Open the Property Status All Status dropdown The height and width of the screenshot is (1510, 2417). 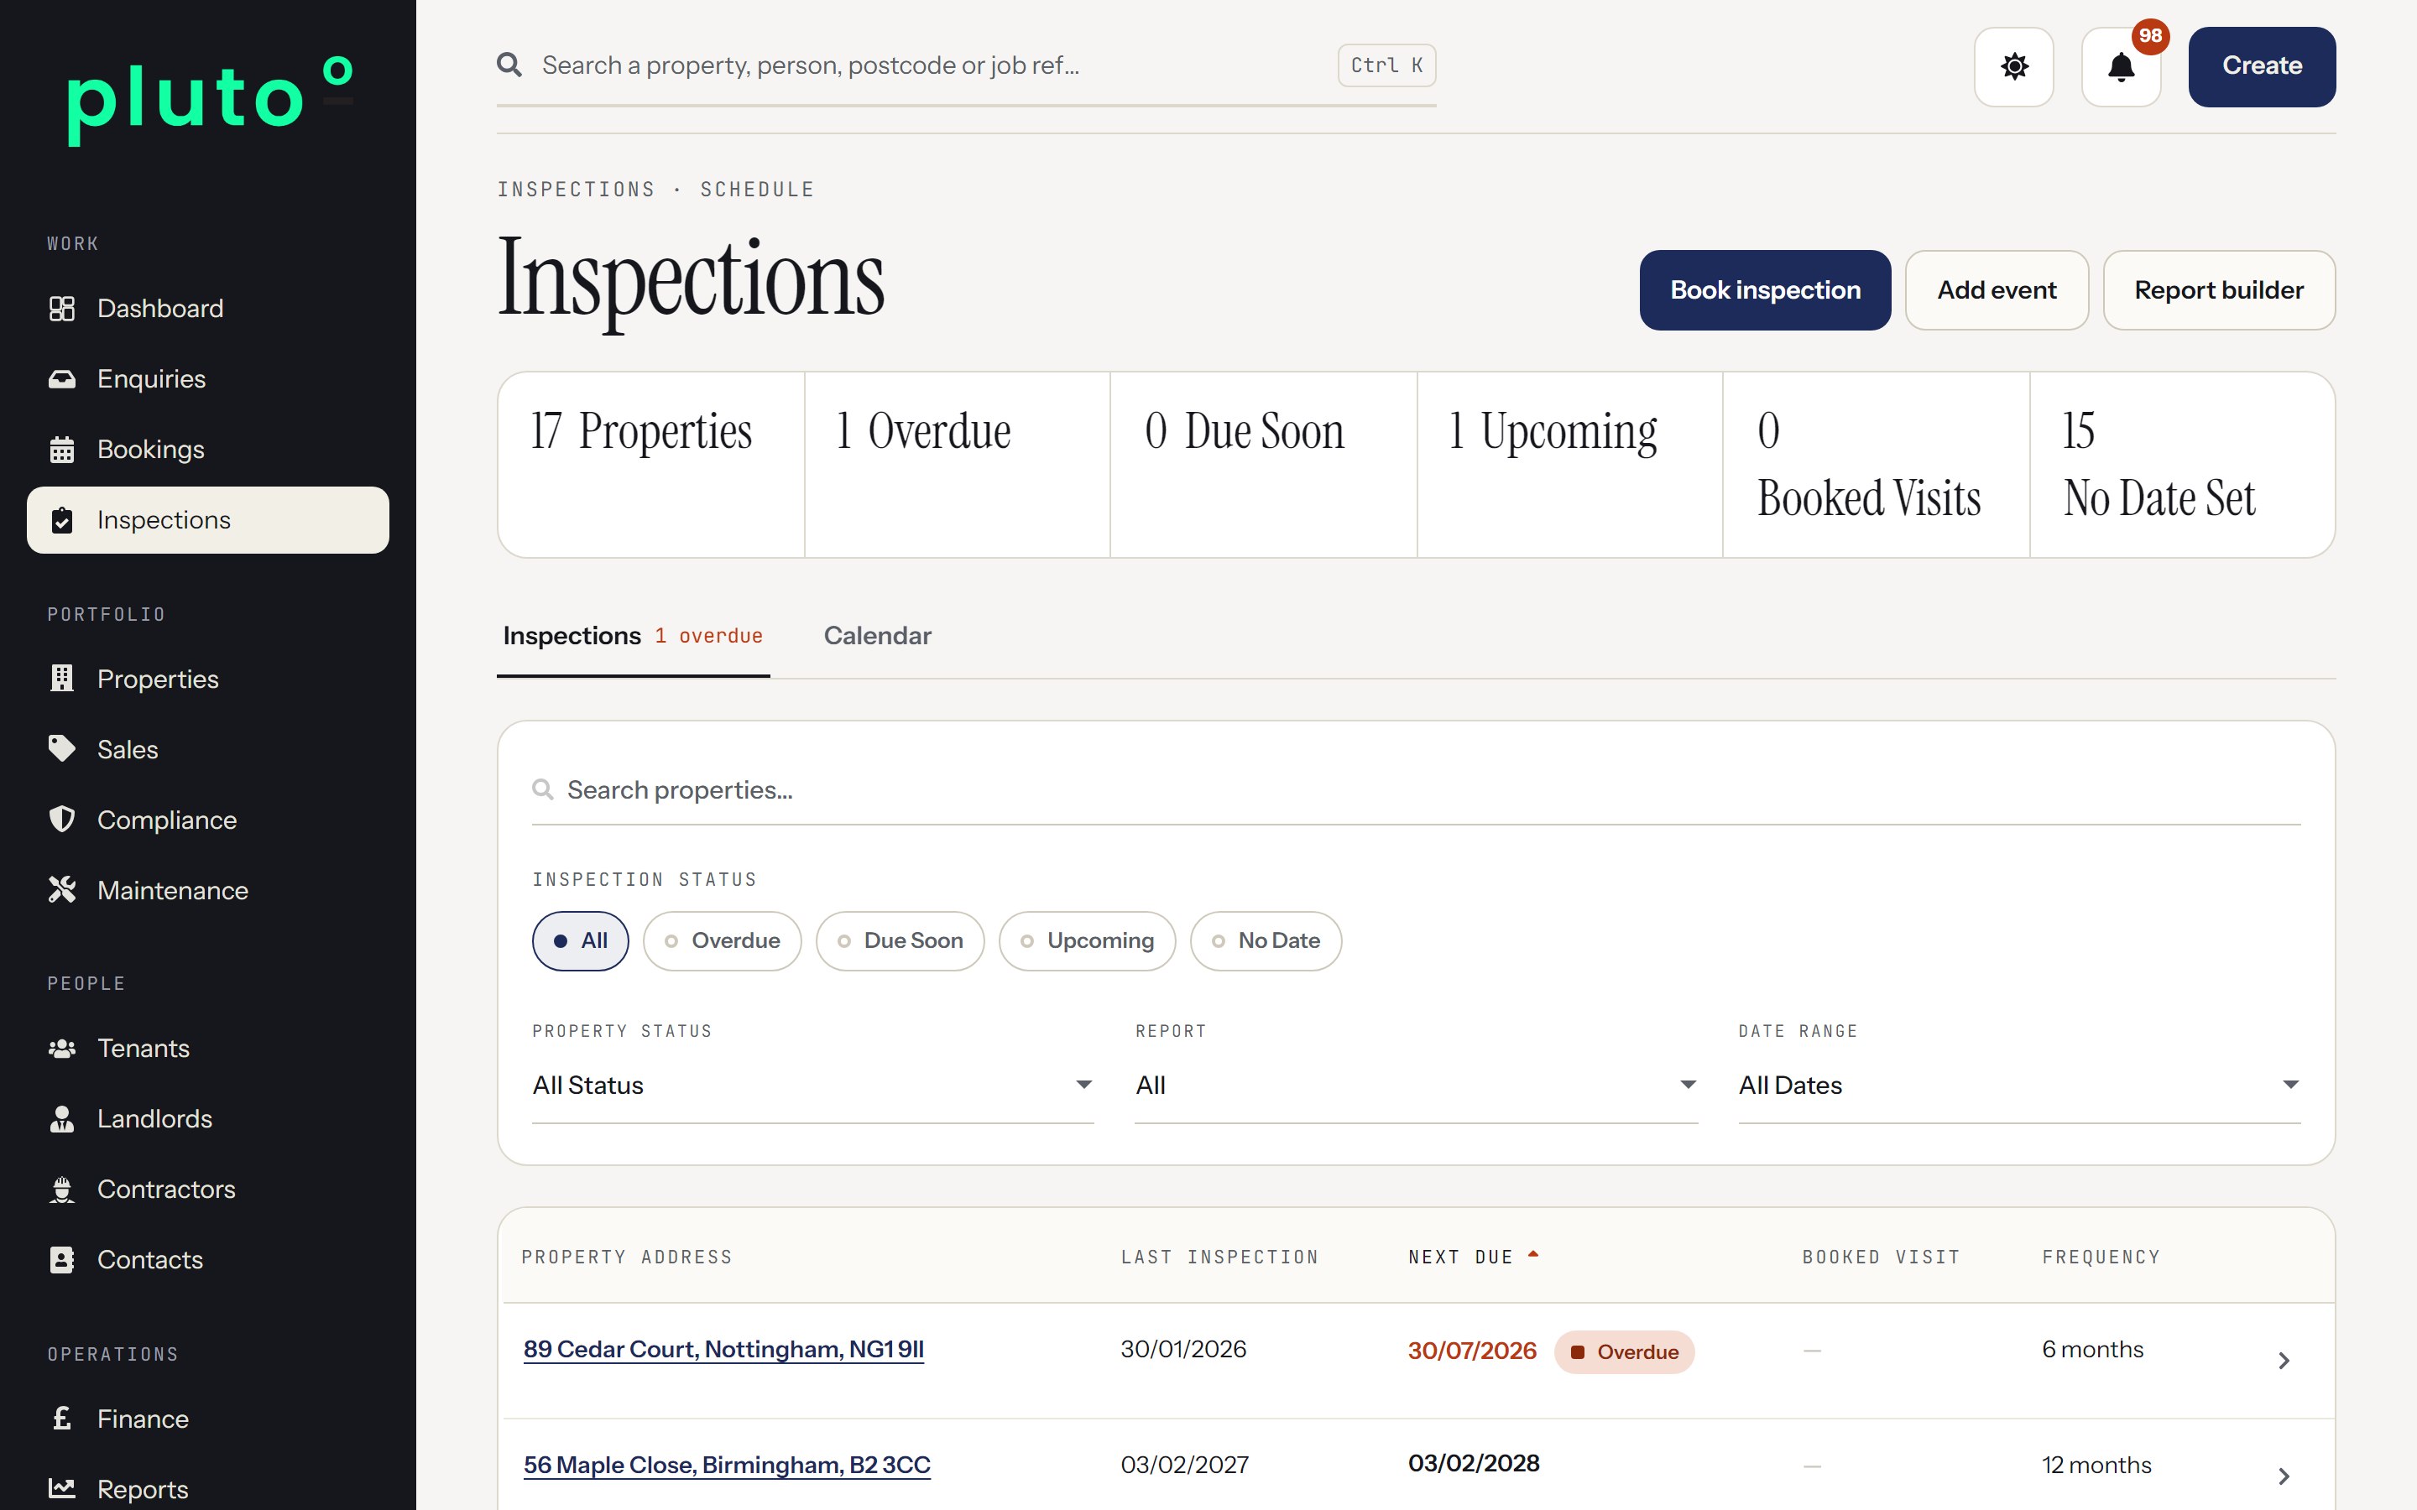812,1086
